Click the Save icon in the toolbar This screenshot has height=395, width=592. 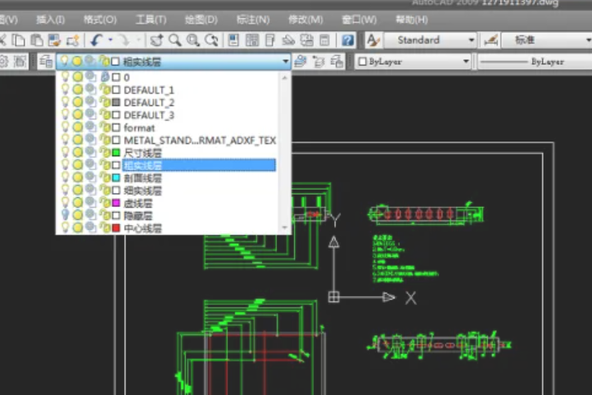point(55,40)
